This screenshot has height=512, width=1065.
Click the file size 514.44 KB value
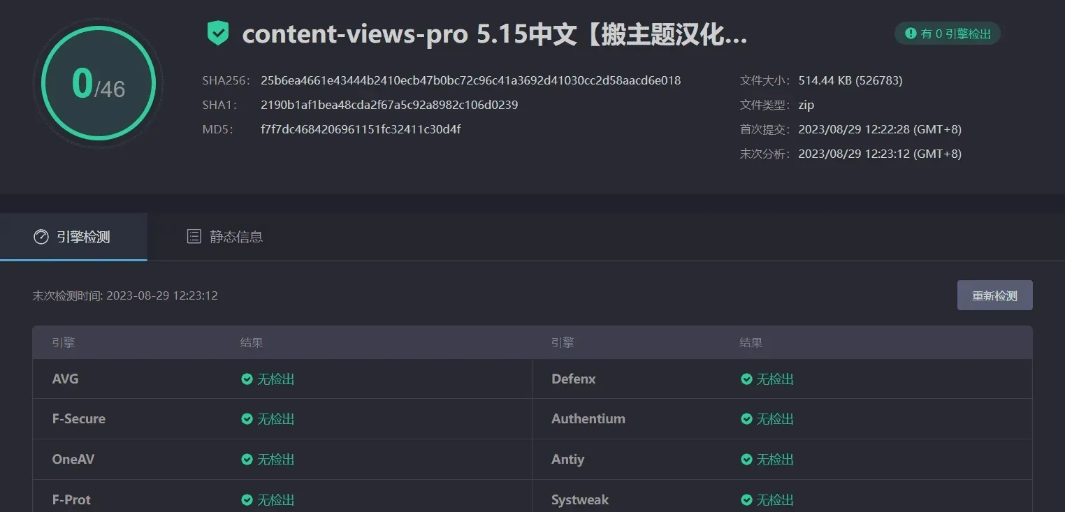click(850, 80)
